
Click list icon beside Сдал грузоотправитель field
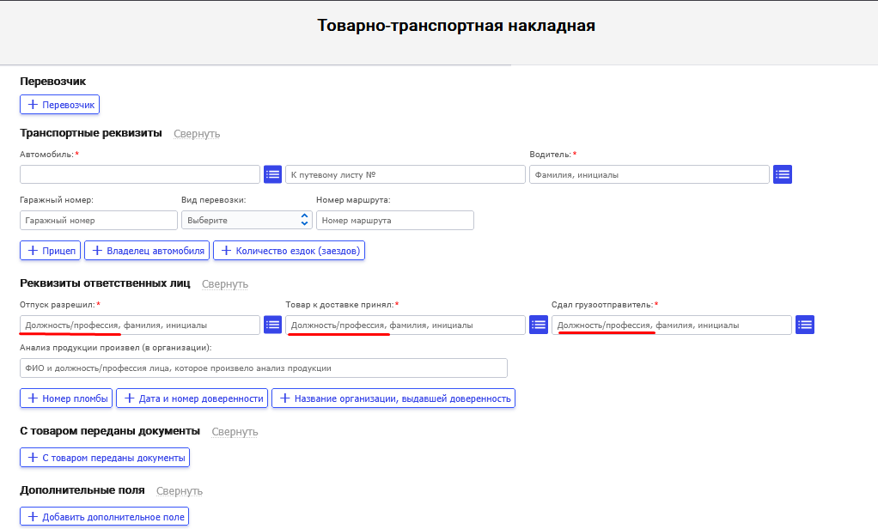[x=805, y=325]
